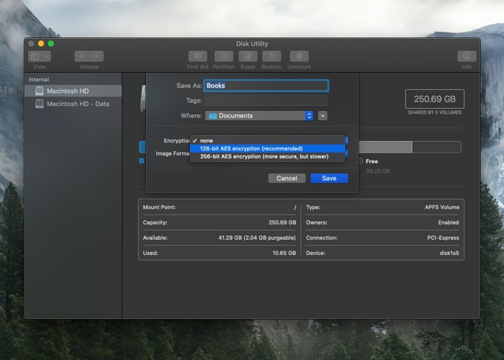Choose 'none' encryption option

267,140
